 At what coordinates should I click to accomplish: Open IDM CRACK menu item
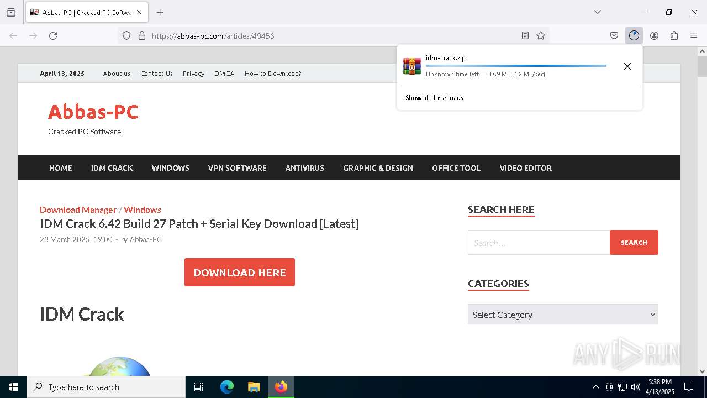coord(112,168)
